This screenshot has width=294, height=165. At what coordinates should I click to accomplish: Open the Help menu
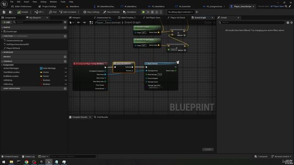click(x=71, y=2)
